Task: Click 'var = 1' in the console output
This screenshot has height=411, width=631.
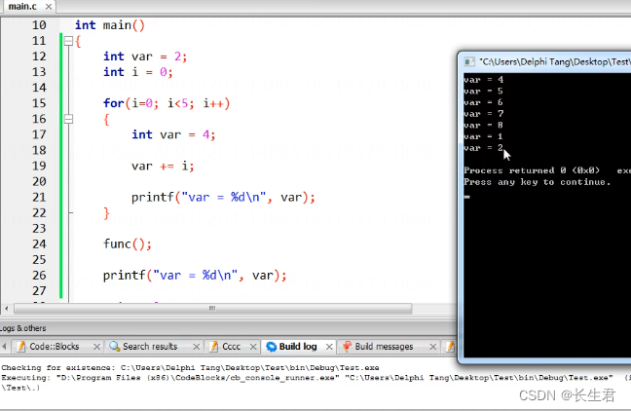Action: pyautogui.click(x=484, y=136)
